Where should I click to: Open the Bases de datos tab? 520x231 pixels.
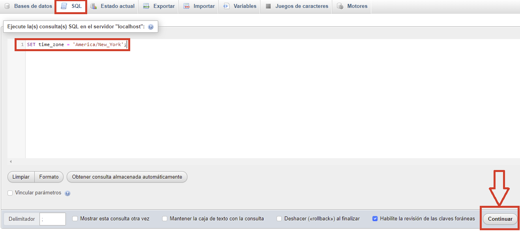(x=28, y=6)
